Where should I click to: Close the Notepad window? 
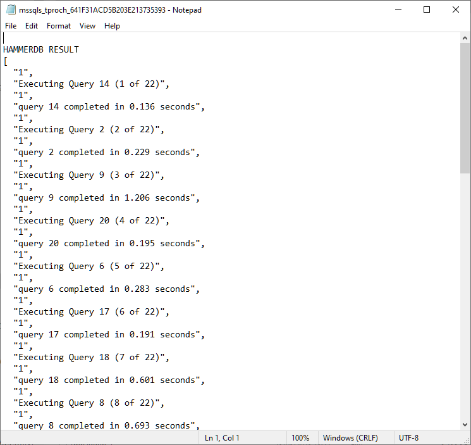pyautogui.click(x=456, y=9)
